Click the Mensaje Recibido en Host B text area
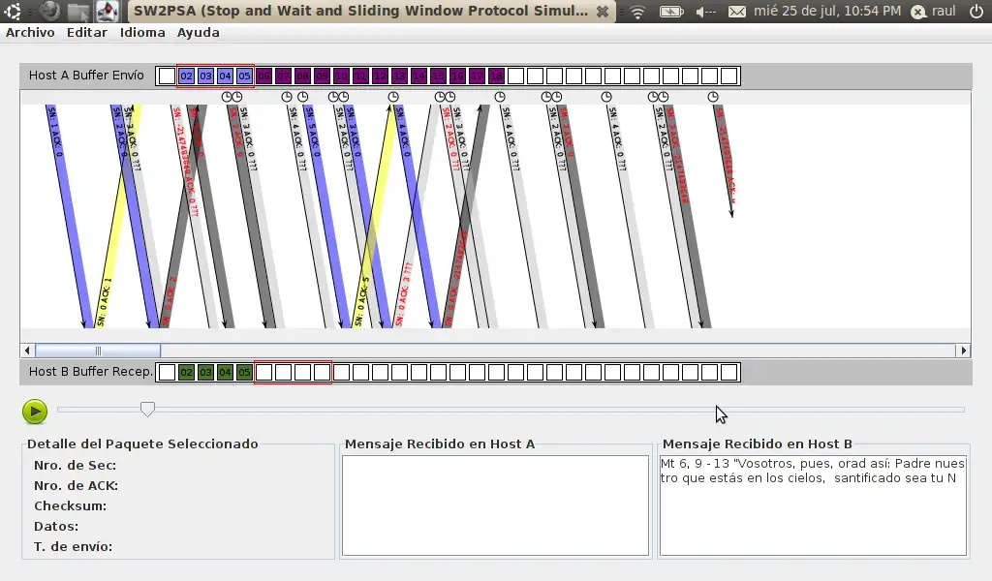The width and height of the screenshot is (992, 581). [813, 505]
